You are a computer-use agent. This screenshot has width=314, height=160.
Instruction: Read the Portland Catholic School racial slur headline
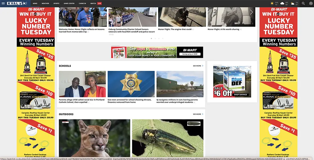click(82, 101)
